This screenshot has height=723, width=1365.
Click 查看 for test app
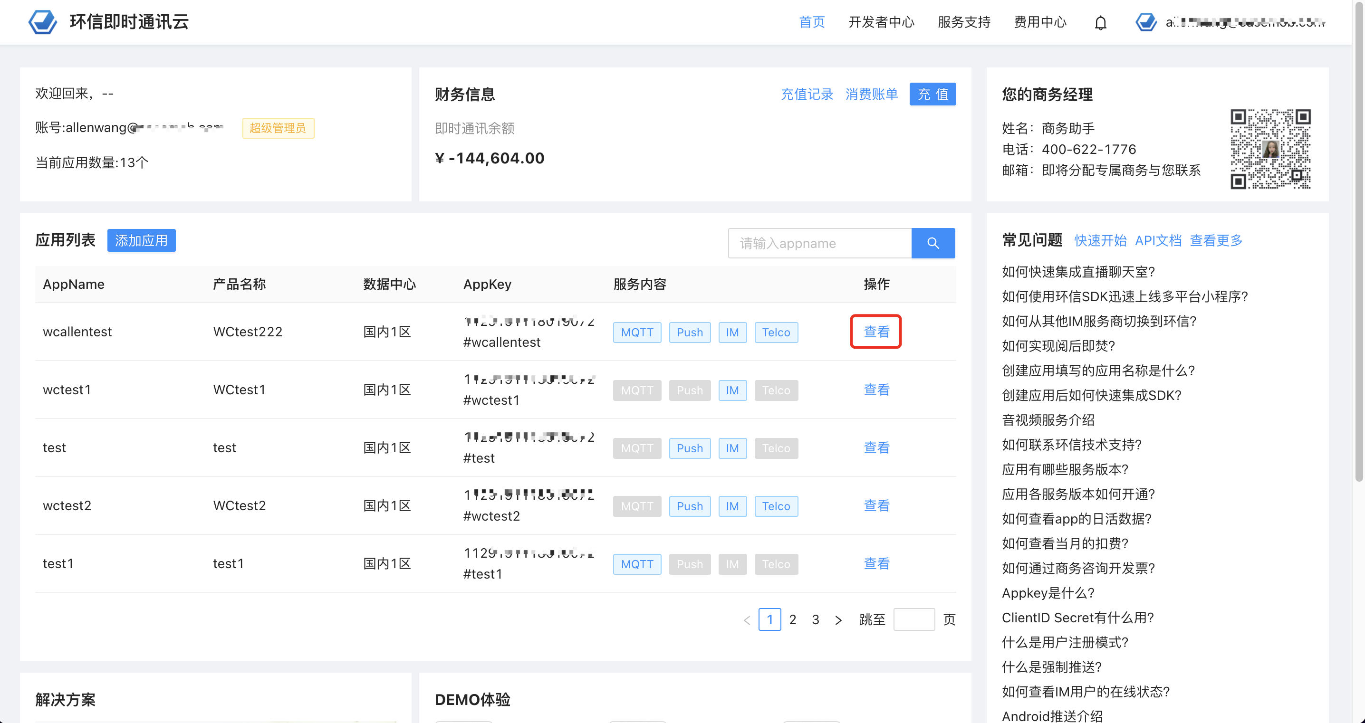pyautogui.click(x=876, y=447)
